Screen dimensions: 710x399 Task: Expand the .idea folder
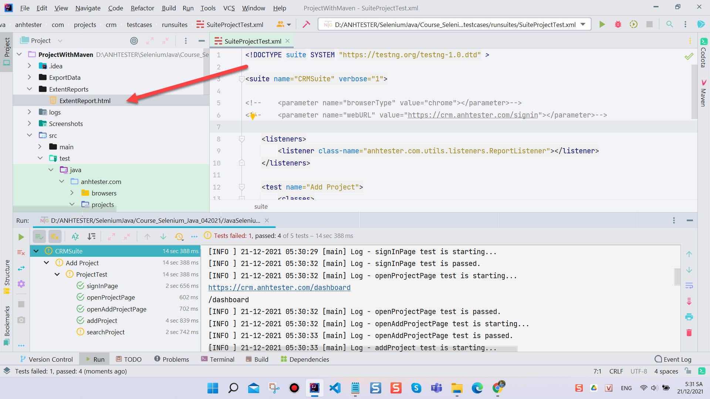click(x=29, y=66)
